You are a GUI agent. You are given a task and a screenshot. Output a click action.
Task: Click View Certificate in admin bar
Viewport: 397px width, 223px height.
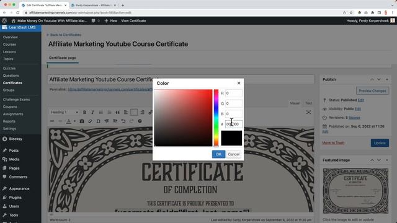pyautogui.click(x=133, y=20)
